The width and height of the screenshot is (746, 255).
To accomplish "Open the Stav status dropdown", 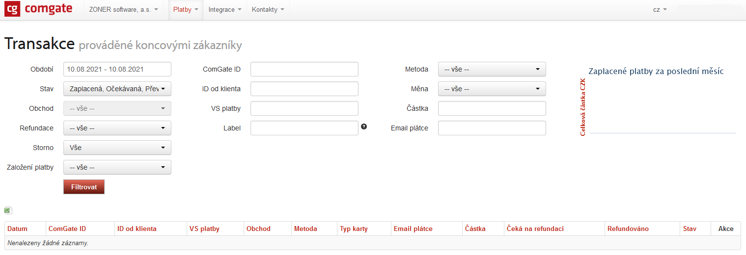I will click(117, 89).
